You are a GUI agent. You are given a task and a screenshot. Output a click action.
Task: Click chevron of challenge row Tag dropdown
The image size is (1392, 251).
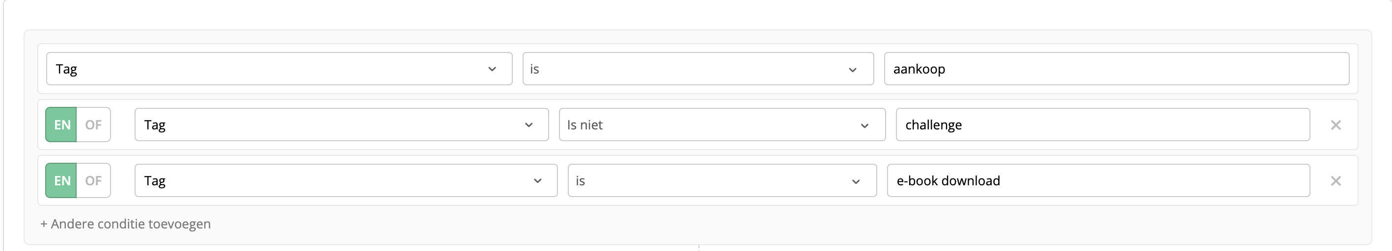(529, 125)
